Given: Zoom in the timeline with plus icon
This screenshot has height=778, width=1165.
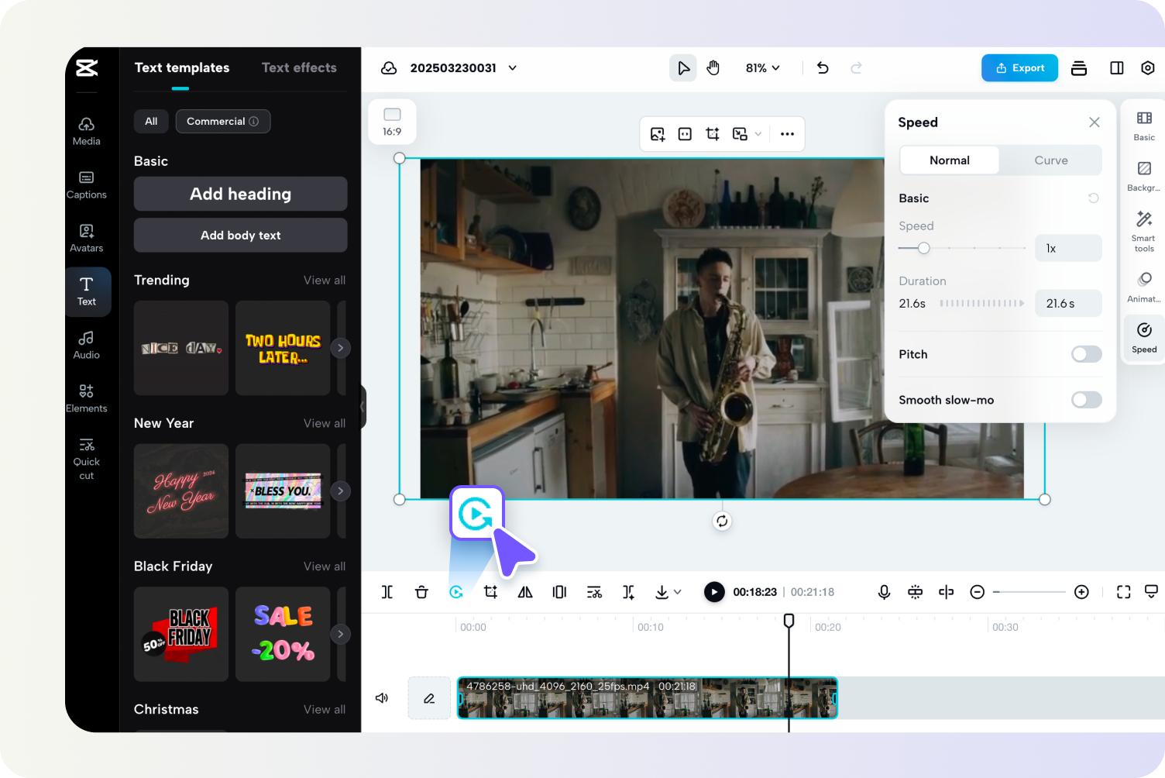Looking at the screenshot, I should coord(1082,592).
